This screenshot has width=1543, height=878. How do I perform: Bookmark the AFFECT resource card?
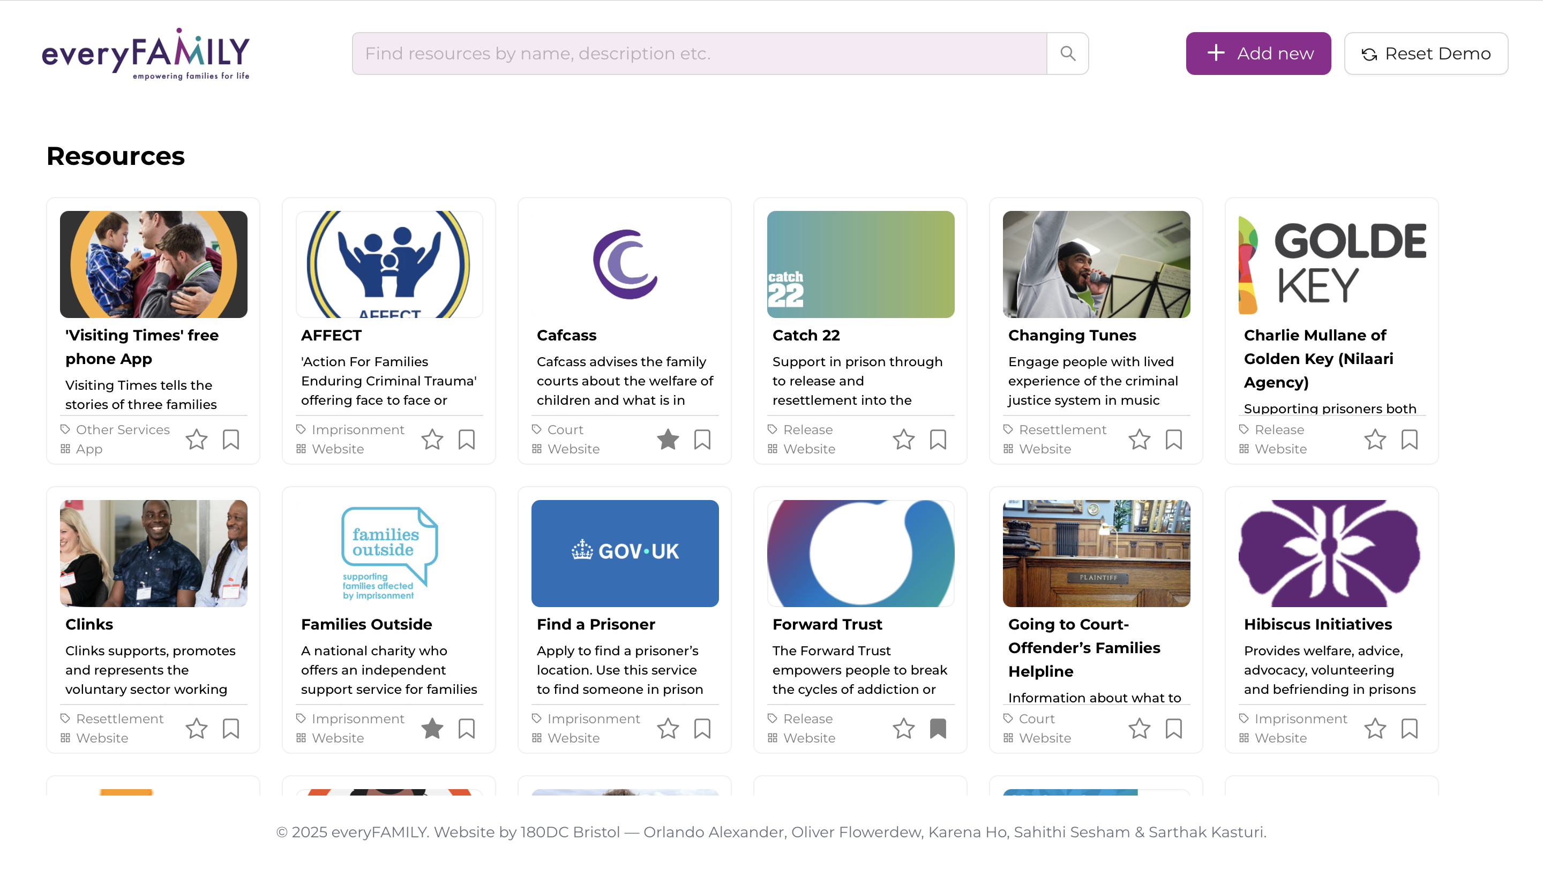(467, 440)
